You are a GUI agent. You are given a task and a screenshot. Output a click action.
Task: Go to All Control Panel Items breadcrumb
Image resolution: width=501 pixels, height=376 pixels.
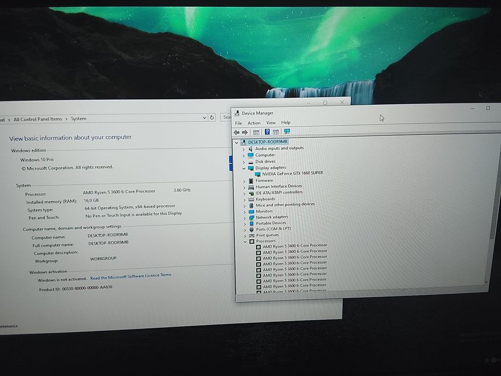pyautogui.click(x=38, y=119)
